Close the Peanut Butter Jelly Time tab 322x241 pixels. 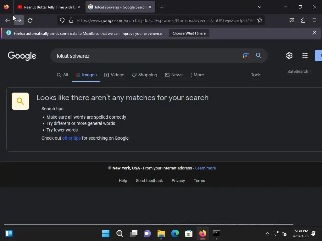point(79,7)
